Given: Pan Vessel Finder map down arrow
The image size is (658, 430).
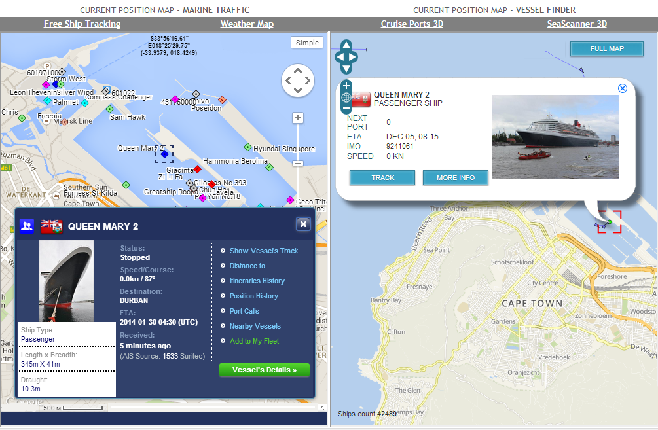Looking at the screenshot, I should coord(346,69).
